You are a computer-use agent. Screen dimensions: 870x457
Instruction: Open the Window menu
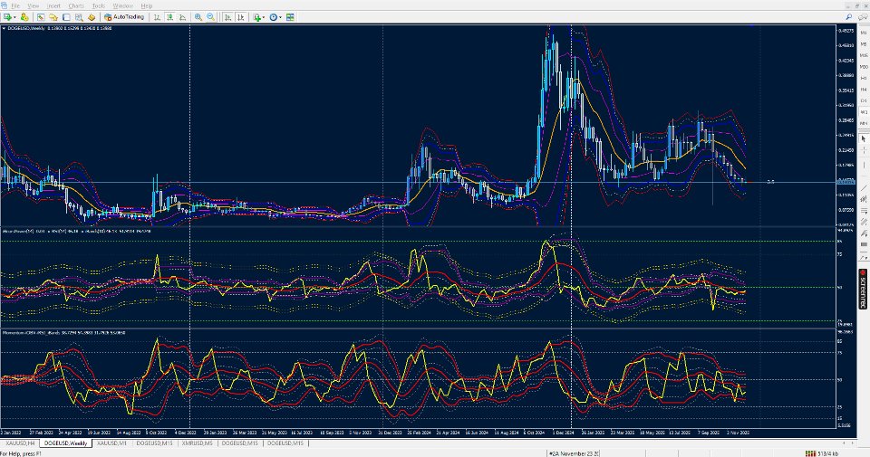(122, 5)
